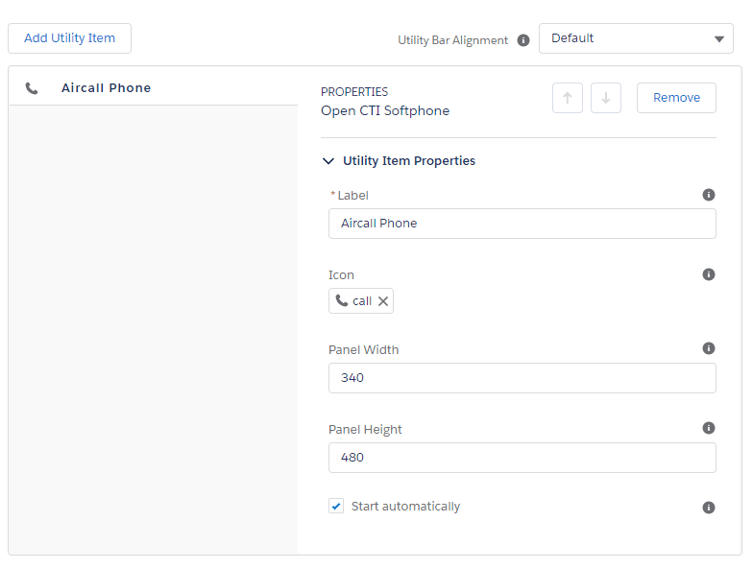
Task: Show info tooltip for Panel Width
Action: [709, 348]
